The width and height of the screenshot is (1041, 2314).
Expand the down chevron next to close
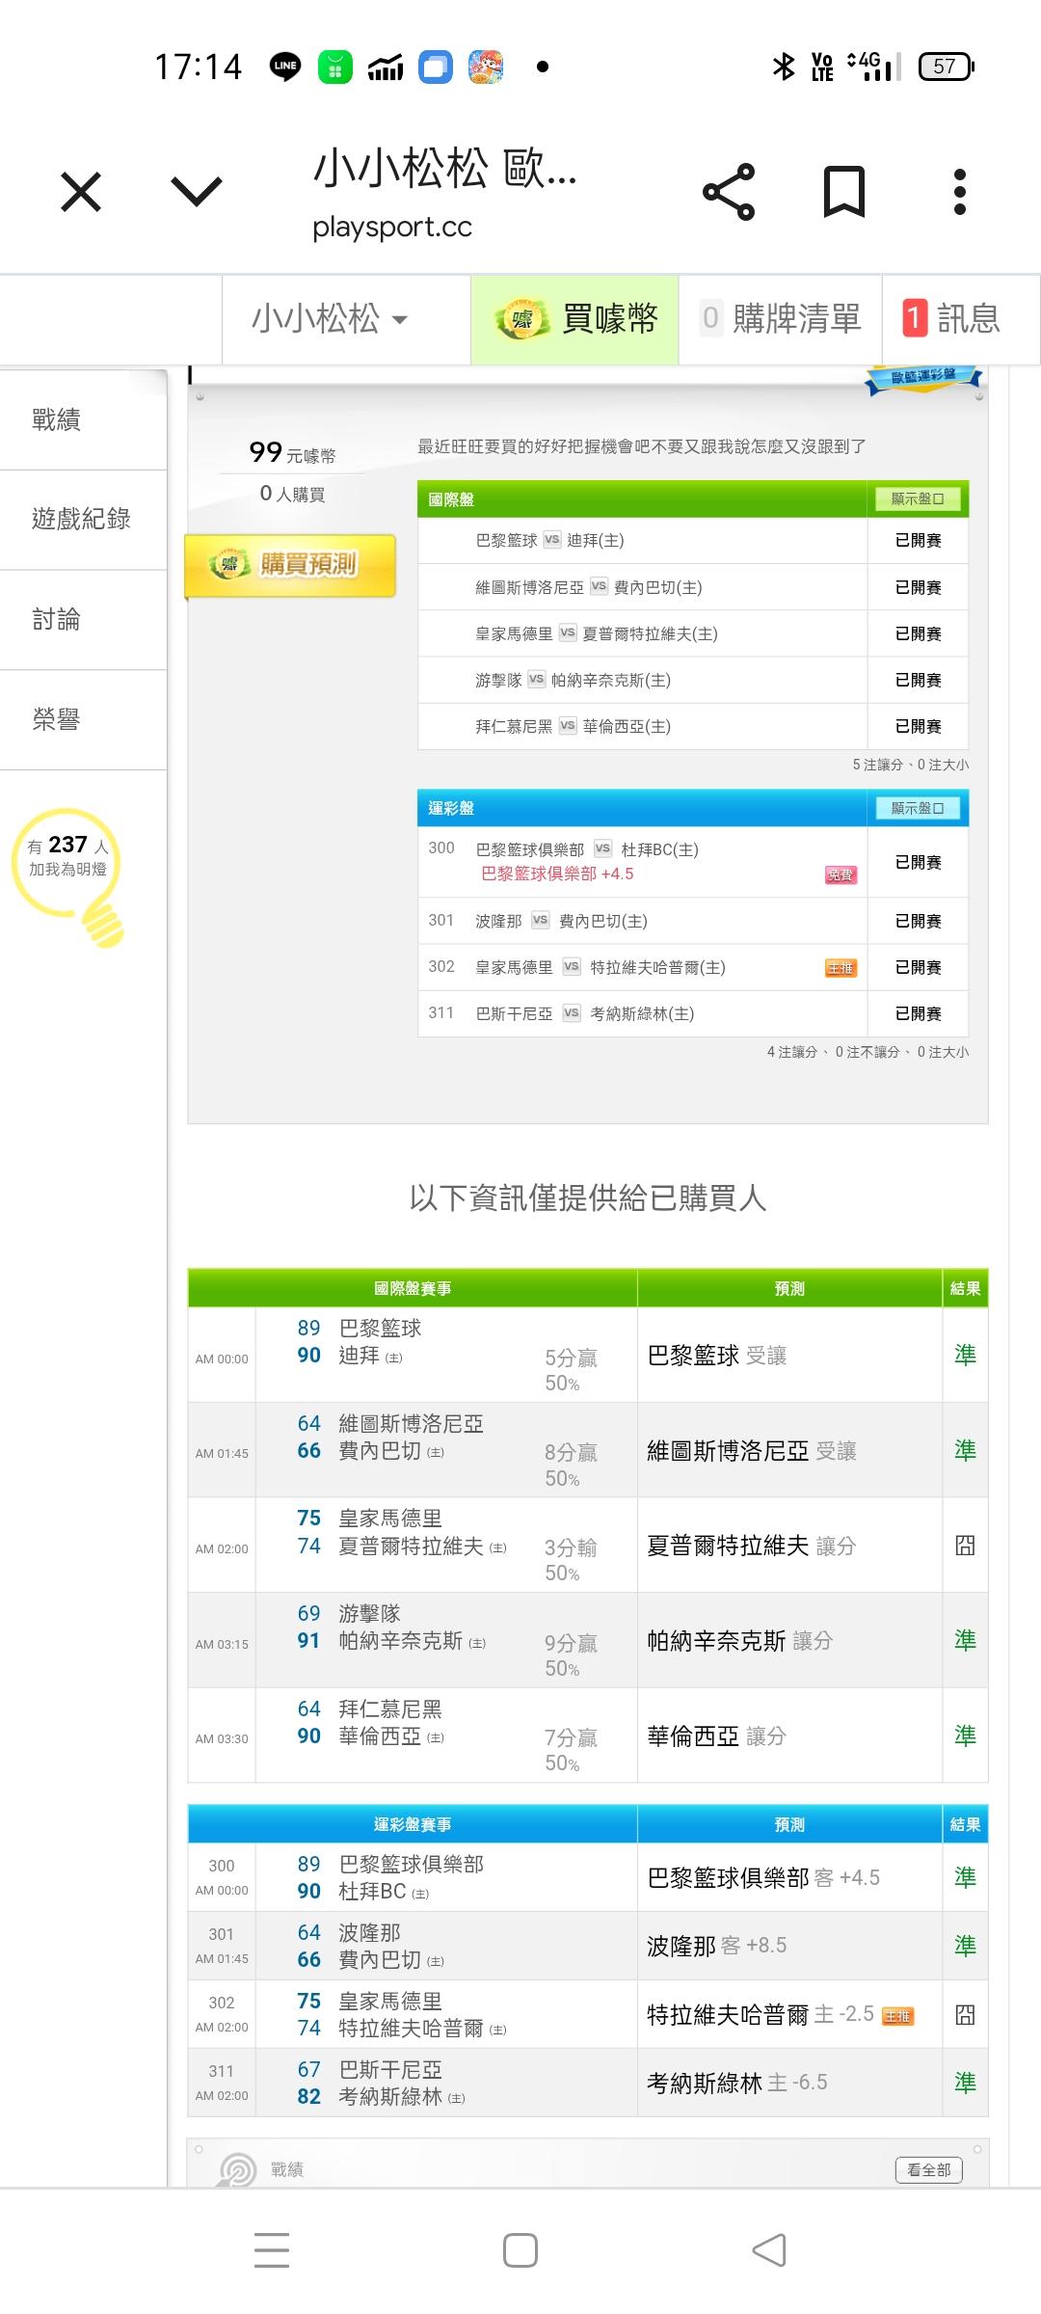pyautogui.click(x=197, y=191)
